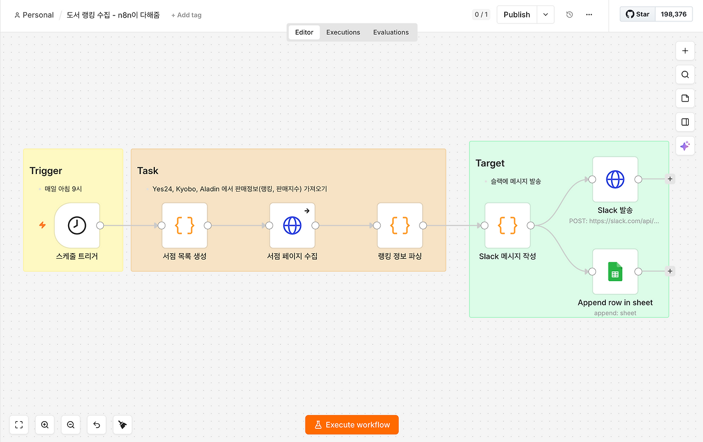Click the '랭킹 정보 파싱' node label
Screen dimensions: 703x442
[400, 256]
